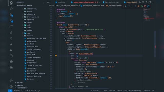This screenshot has height=92, width=164.
Task: Open the Docker whale icon
Action: [x=11, y=50]
